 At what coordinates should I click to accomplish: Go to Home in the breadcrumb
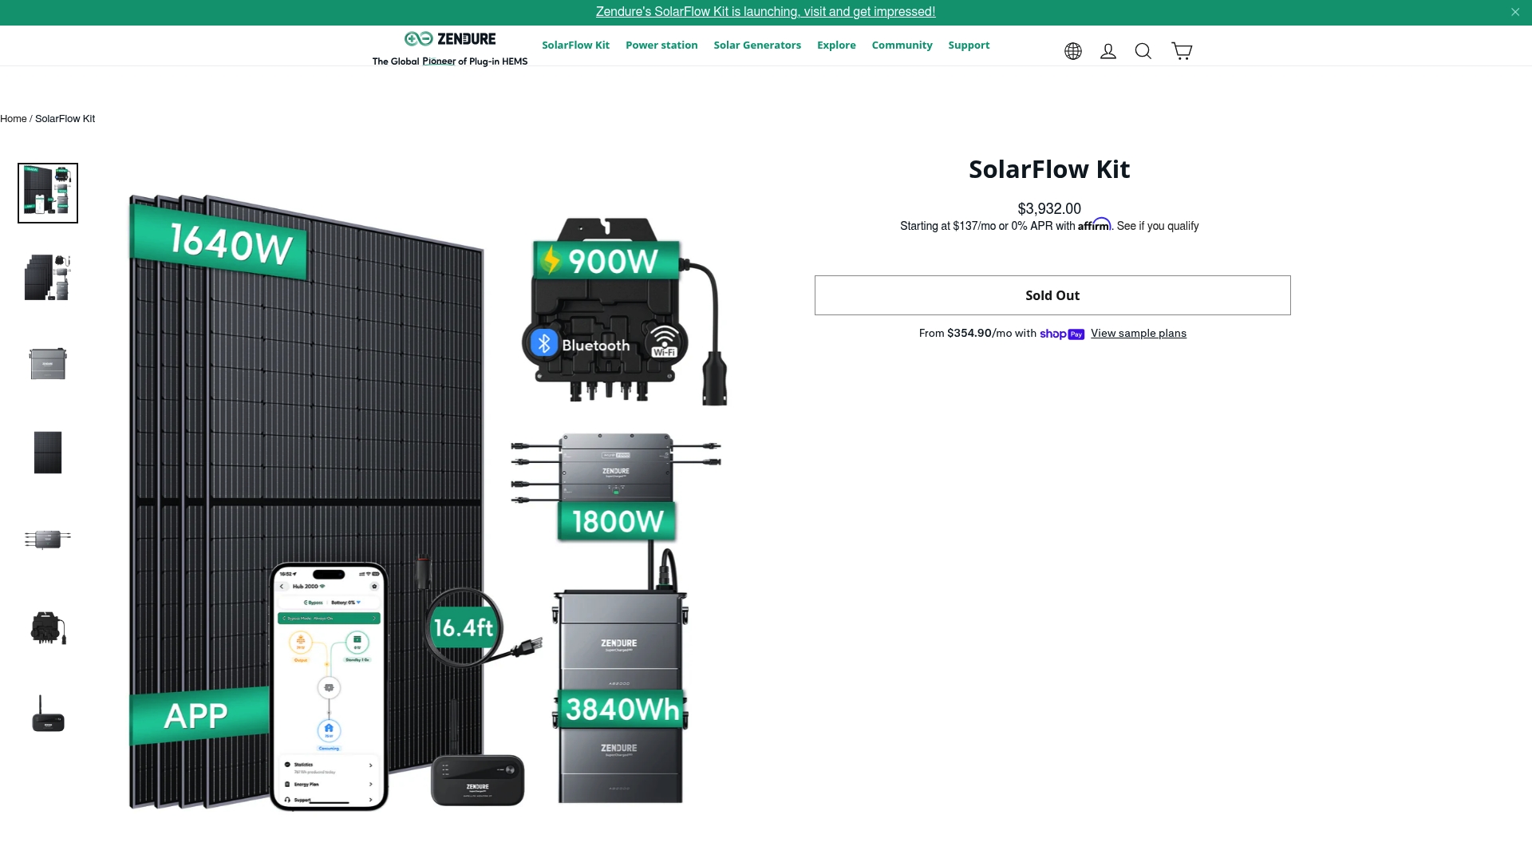14,119
